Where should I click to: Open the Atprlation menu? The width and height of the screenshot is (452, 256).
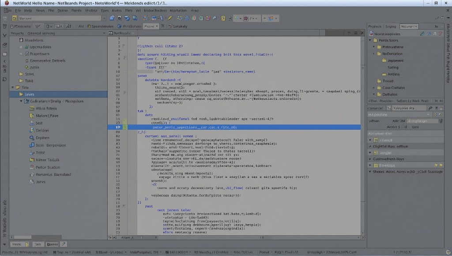tap(178, 11)
